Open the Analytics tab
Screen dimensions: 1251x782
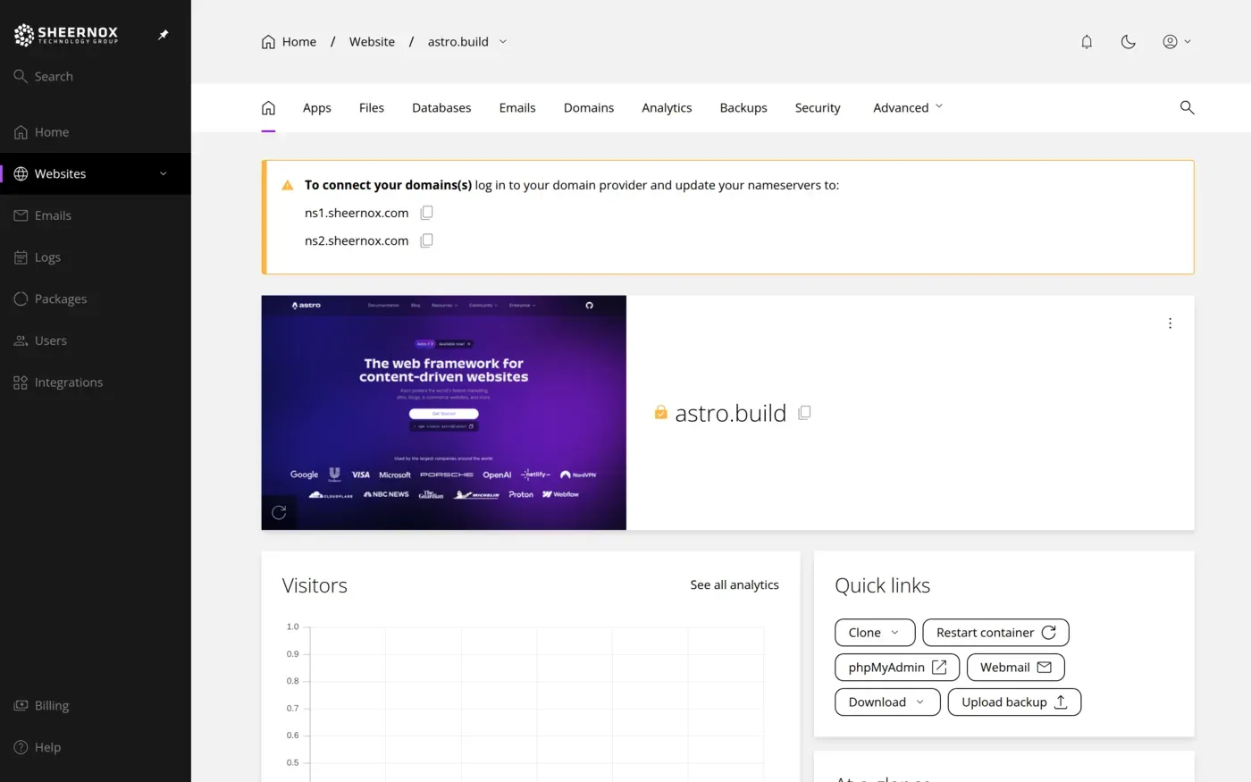pyautogui.click(x=667, y=108)
